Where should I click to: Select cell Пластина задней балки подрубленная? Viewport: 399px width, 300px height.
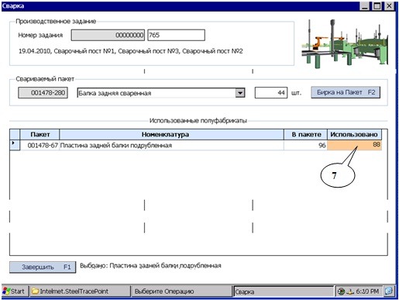point(171,145)
